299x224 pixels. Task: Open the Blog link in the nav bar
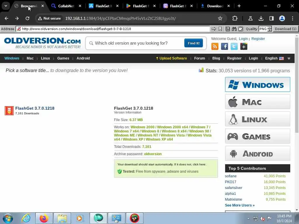point(216,58)
